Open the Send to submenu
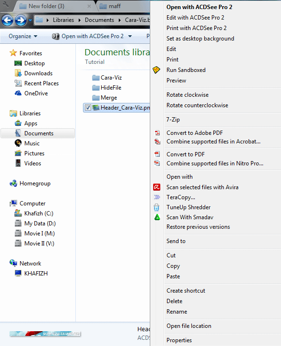Viewport: 281px width, 346px height. (176, 241)
